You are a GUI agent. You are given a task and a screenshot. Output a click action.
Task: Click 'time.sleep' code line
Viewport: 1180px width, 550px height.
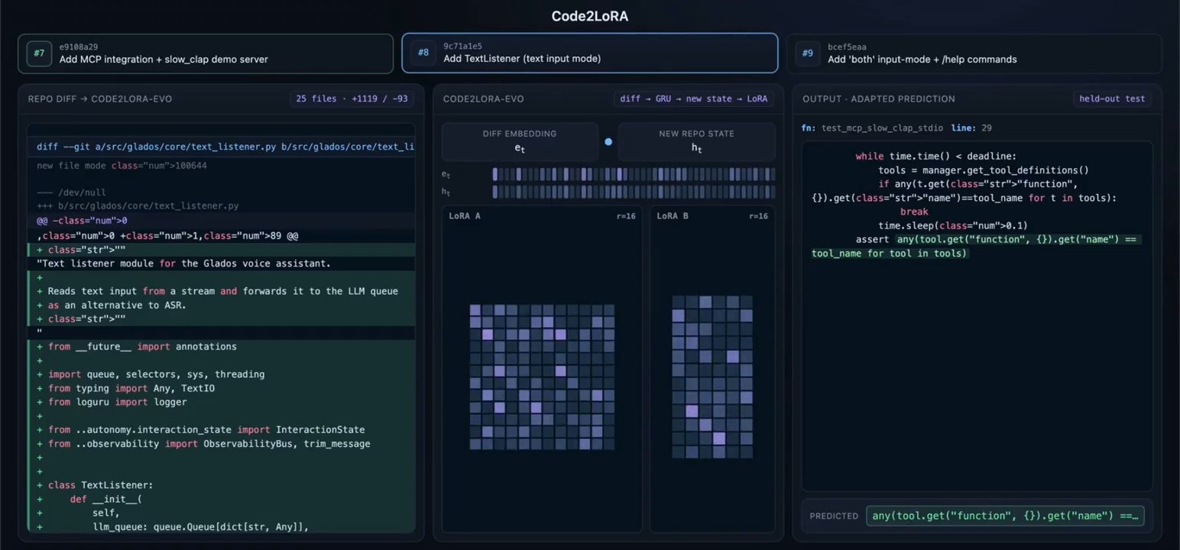point(953,225)
